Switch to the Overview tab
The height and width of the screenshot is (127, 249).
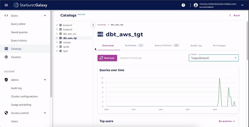(108, 45)
